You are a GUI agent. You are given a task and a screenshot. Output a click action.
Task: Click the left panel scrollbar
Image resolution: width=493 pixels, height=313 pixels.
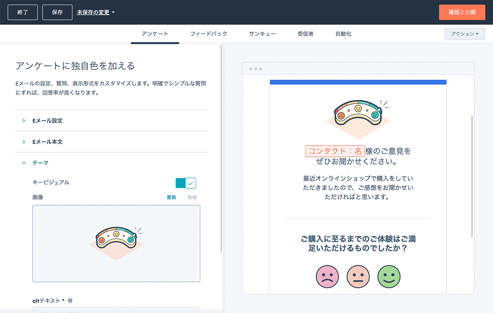pos(221,149)
